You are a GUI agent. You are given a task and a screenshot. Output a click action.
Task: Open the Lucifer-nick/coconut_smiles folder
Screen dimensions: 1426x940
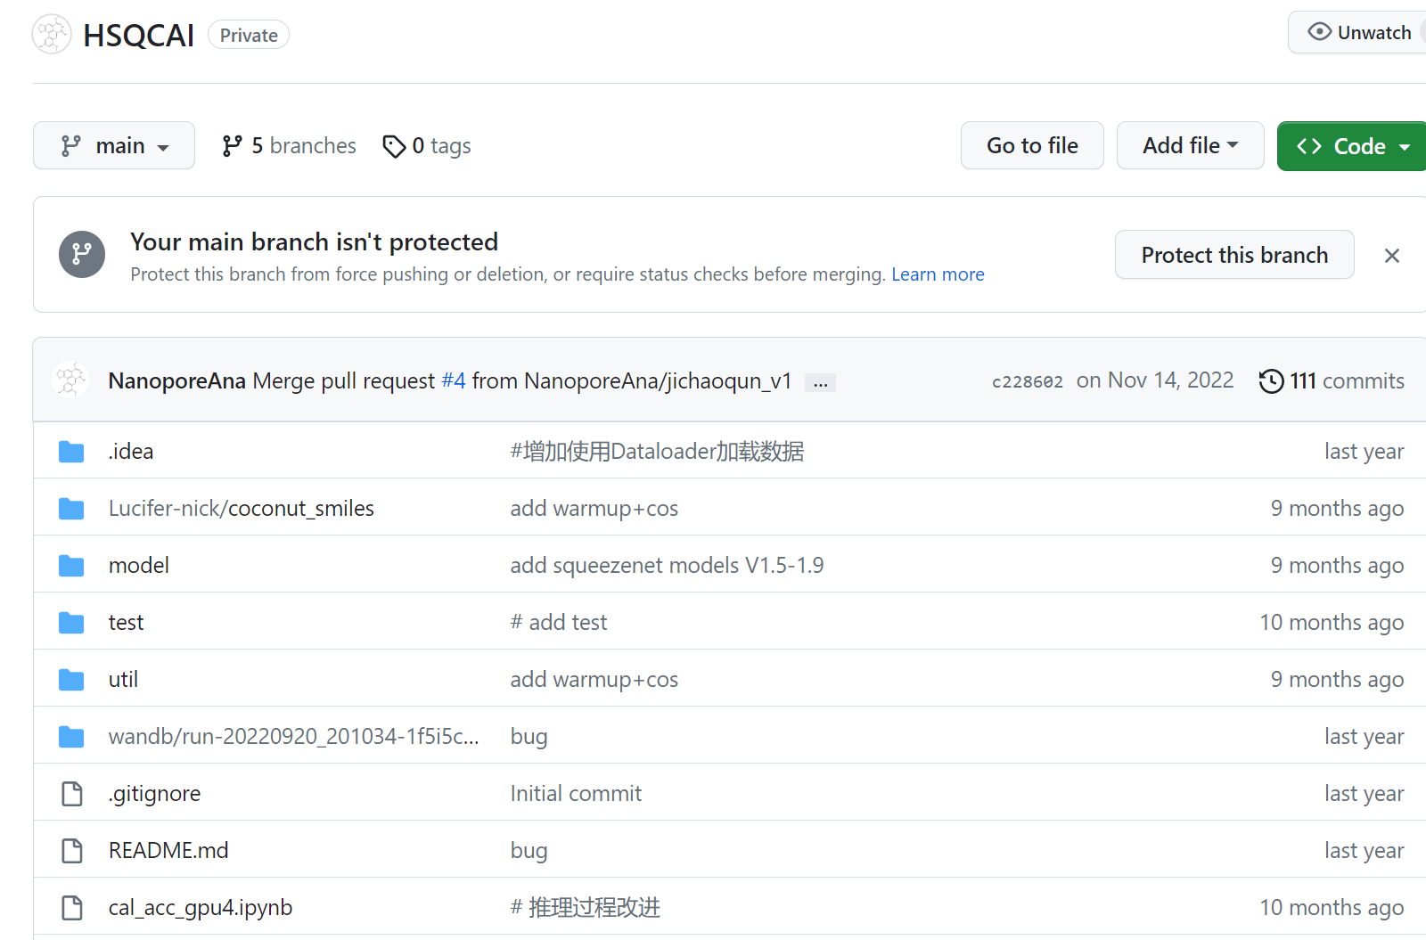[242, 509]
